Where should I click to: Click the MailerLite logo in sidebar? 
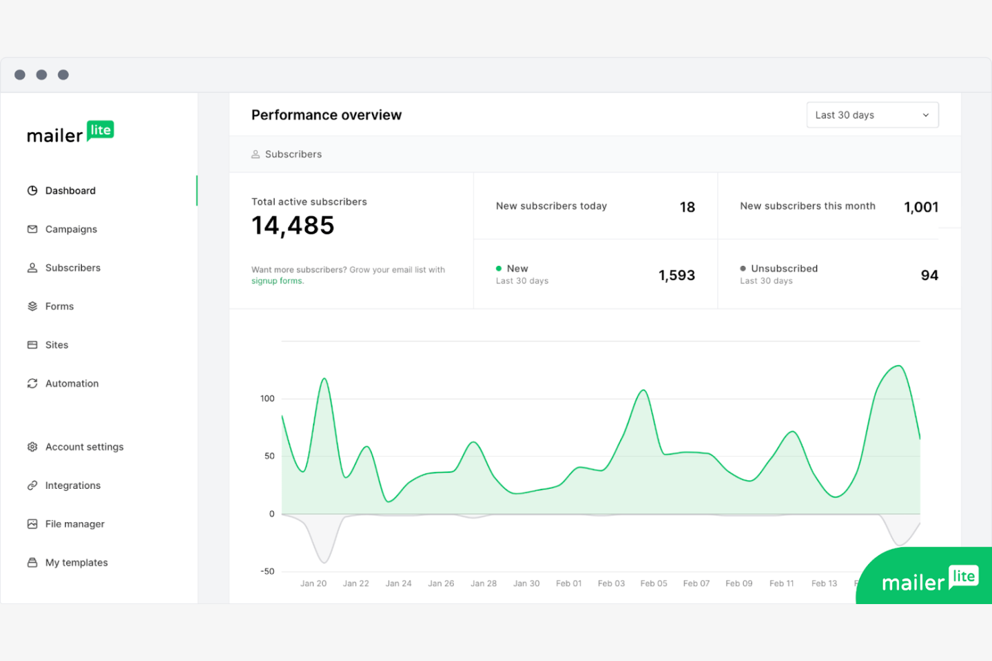pos(70,133)
